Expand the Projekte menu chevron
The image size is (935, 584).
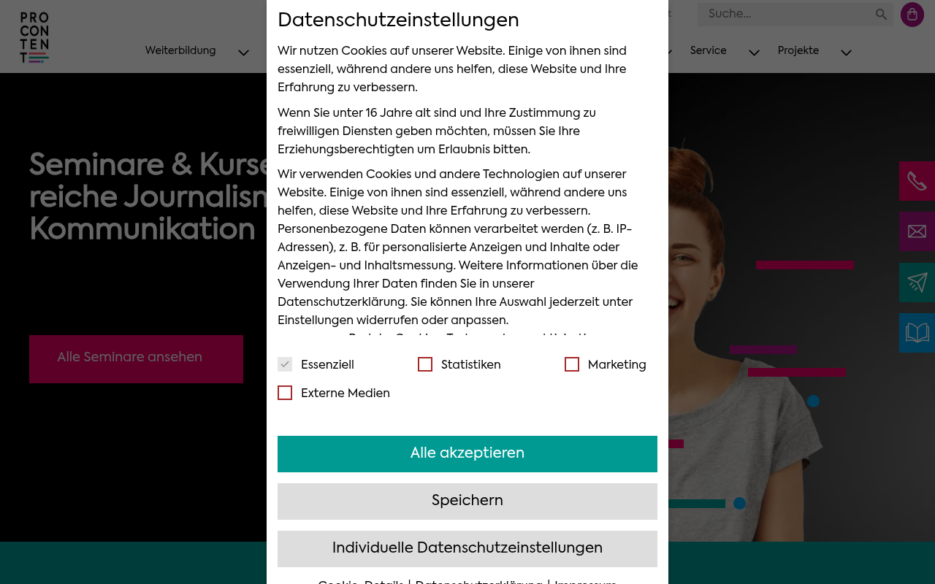[x=847, y=53]
